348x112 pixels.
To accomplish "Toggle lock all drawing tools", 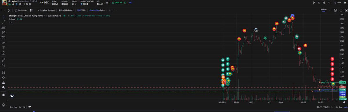I will 3,83.
